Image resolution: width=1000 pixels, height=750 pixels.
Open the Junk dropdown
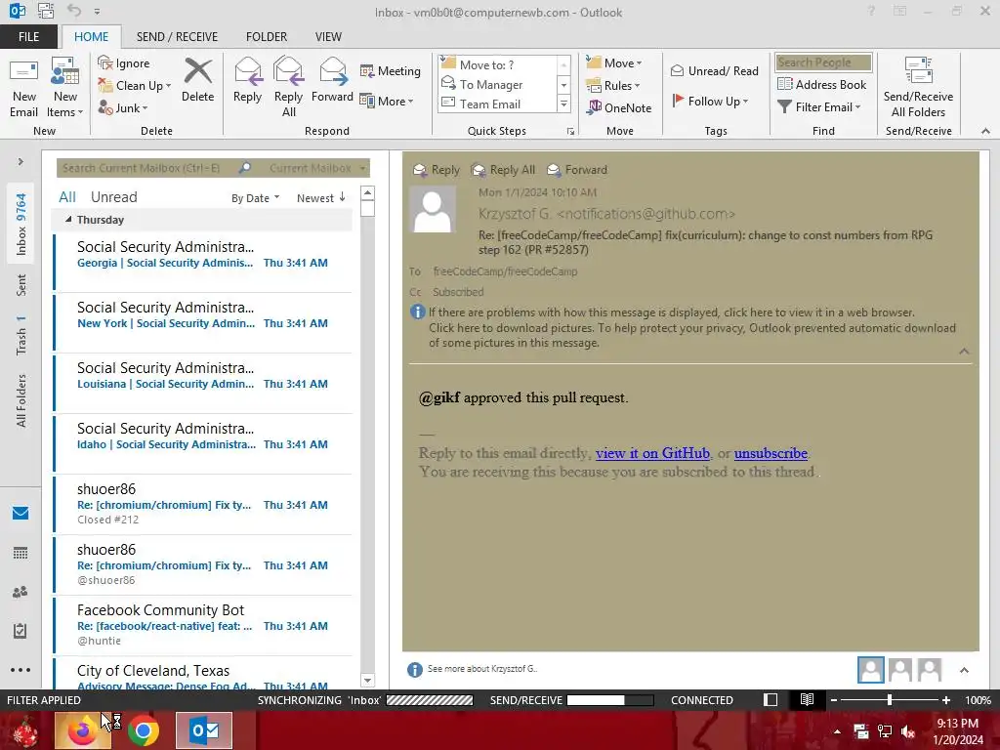pyautogui.click(x=123, y=107)
